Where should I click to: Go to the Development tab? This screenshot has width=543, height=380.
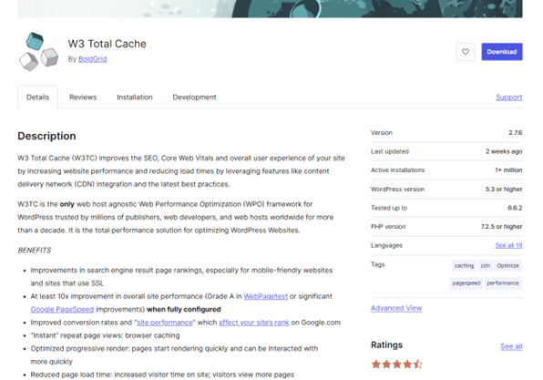(x=194, y=98)
